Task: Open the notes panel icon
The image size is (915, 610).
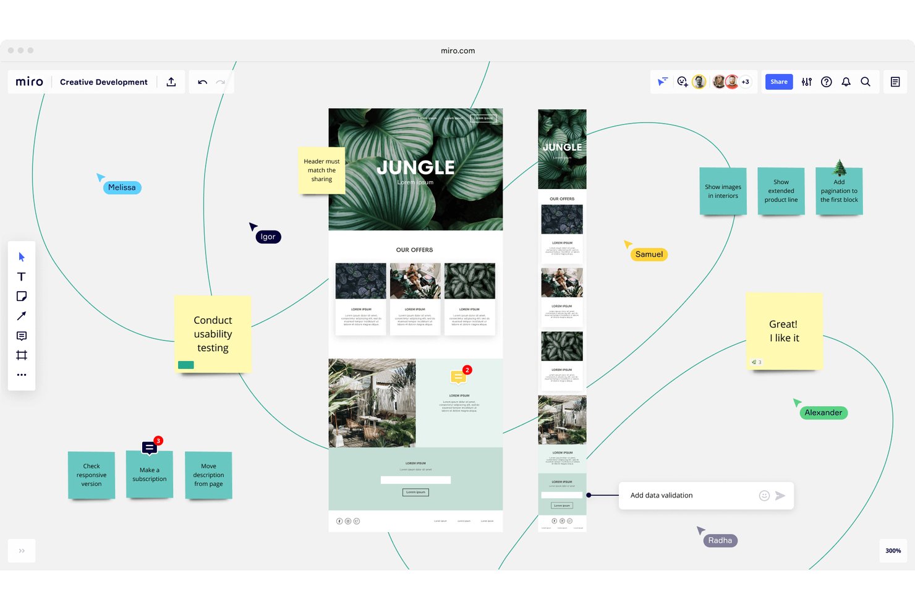Action: click(895, 82)
